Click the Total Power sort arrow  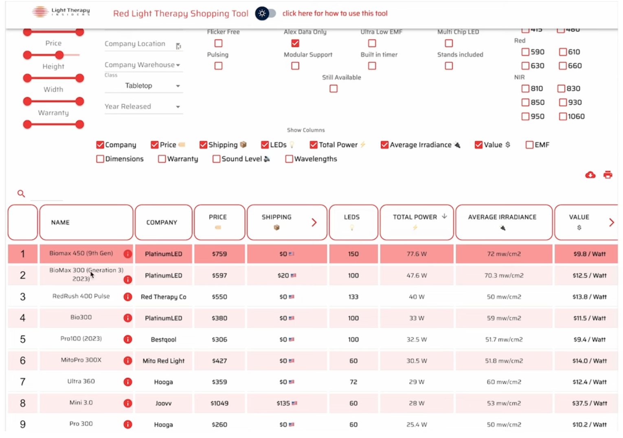444,216
